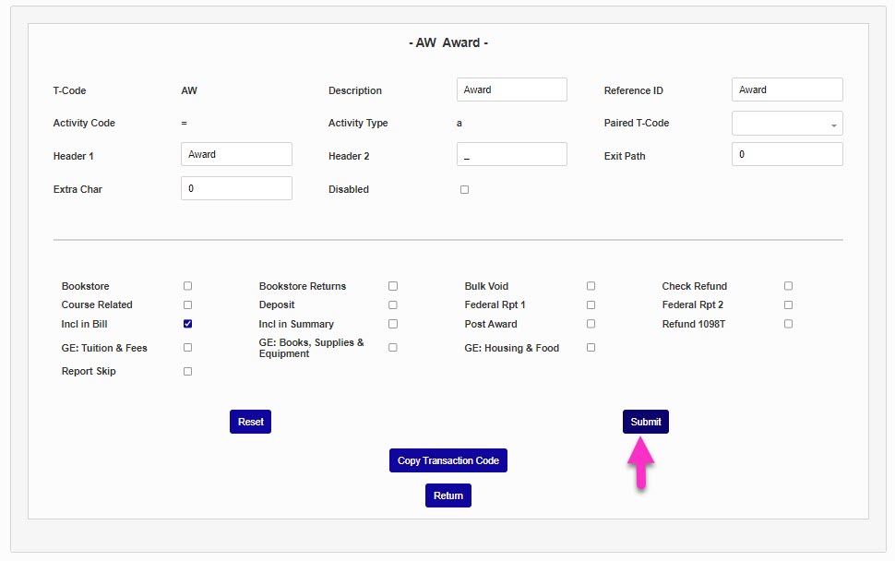Tick the Bulk Void checkbox

pos(591,286)
